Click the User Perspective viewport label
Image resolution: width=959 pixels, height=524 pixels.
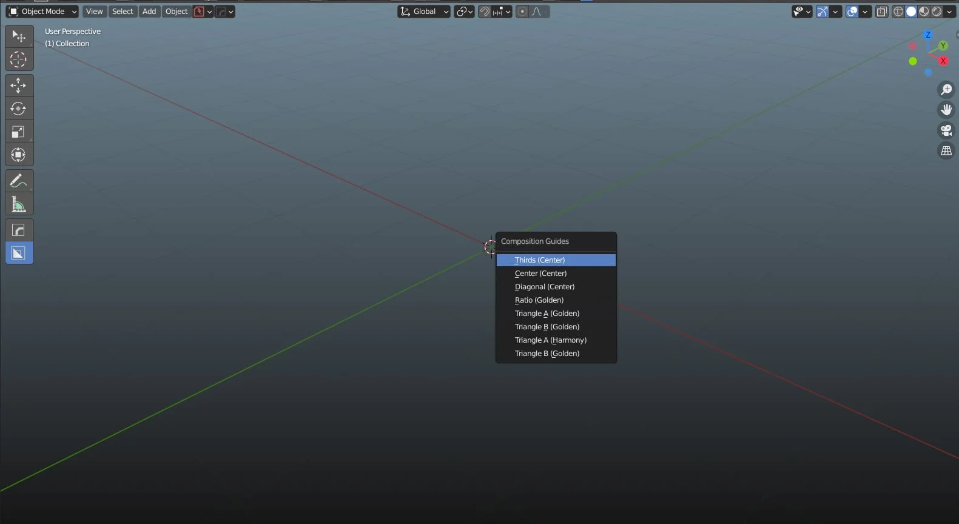[73, 32]
